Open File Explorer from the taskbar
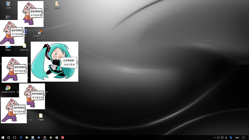 point(27,137)
